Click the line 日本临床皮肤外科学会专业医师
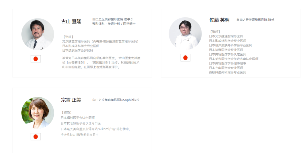Image resolution: width=307 pixels, height=153 pixels. point(231,45)
